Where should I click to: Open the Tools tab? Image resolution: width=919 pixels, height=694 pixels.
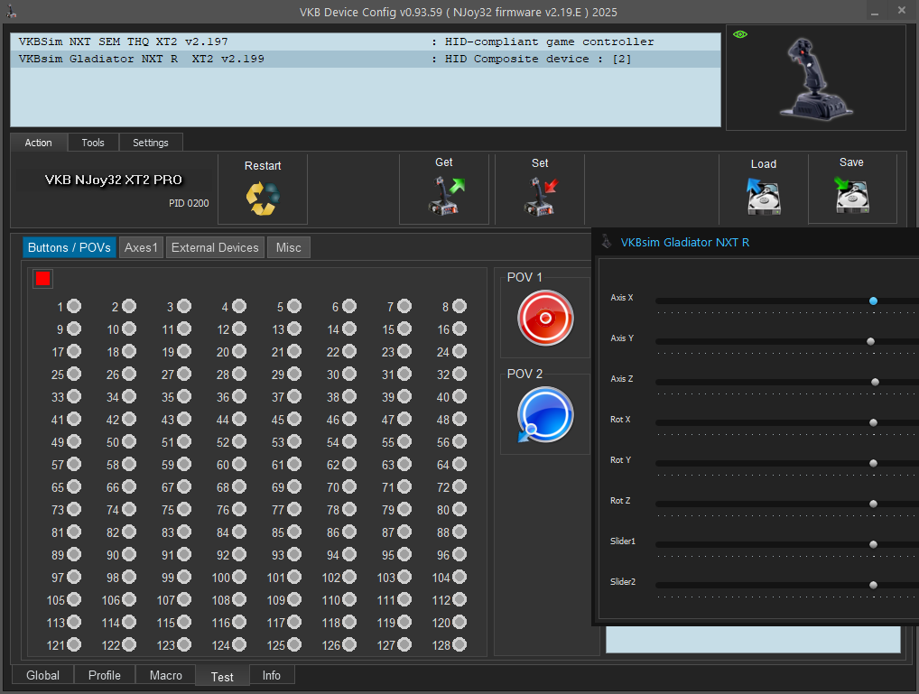tap(93, 143)
